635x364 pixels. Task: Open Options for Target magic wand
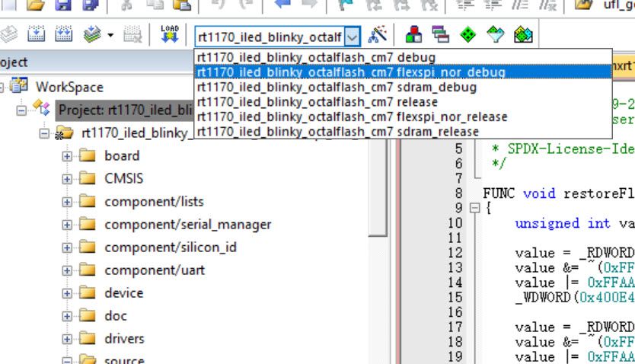(378, 34)
